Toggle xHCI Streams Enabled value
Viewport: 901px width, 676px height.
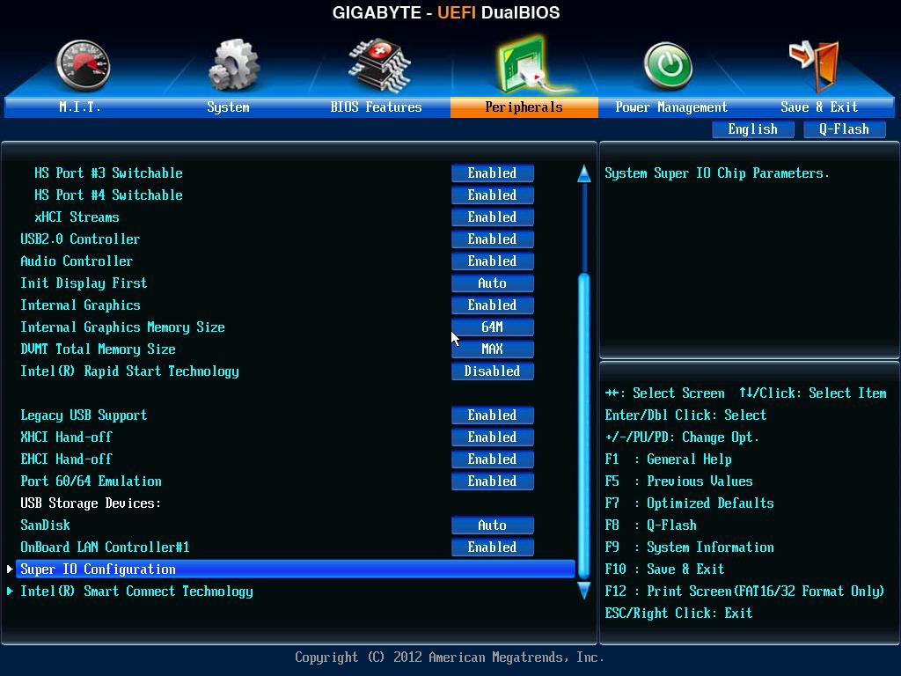click(493, 217)
